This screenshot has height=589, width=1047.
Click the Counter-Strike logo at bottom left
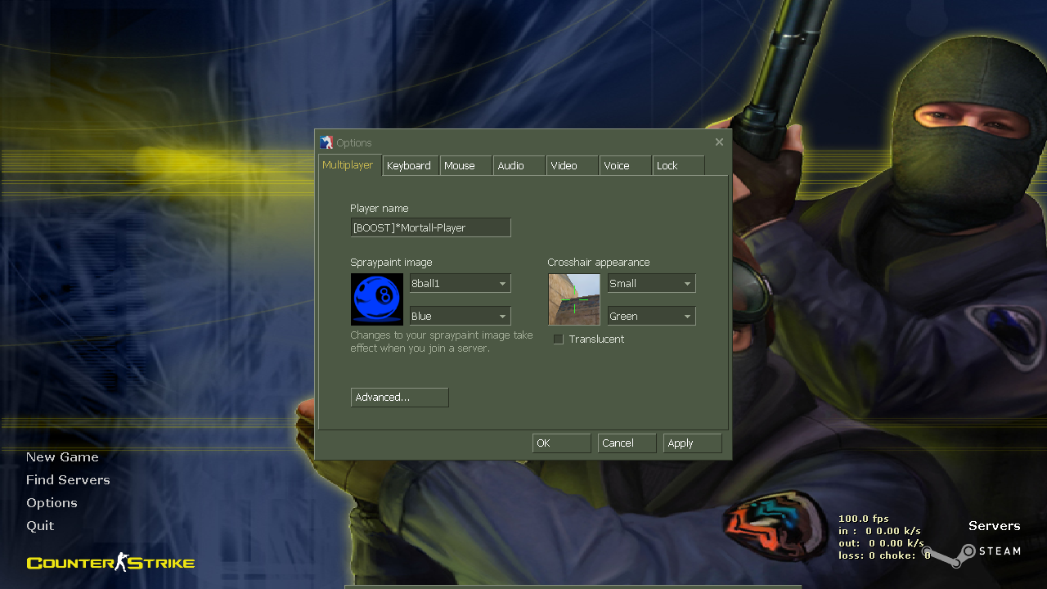(x=110, y=562)
